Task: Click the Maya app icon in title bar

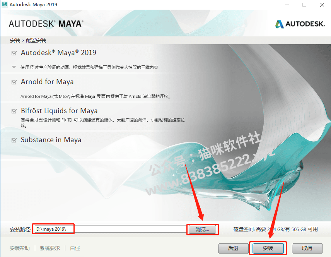Action: pos(4,4)
